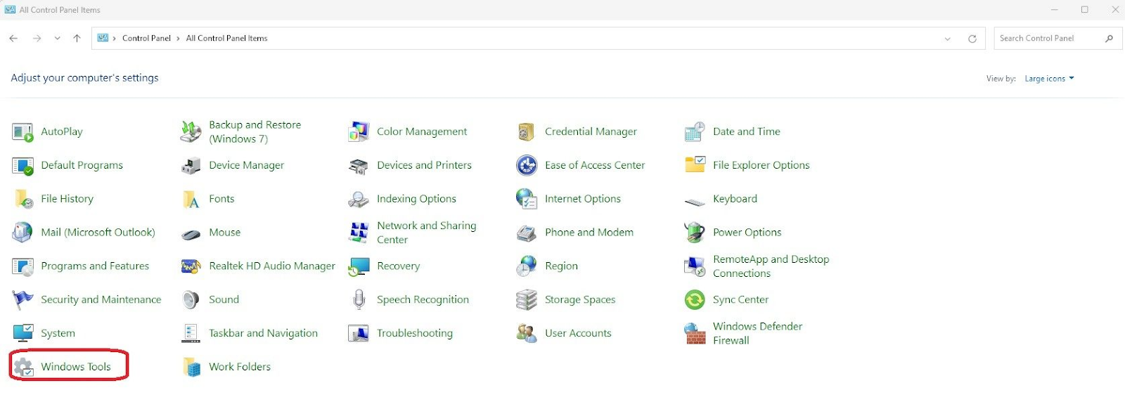The width and height of the screenshot is (1125, 416).
Task: Click the 'Realtek HD Audio Manager' label
Action: click(x=272, y=266)
